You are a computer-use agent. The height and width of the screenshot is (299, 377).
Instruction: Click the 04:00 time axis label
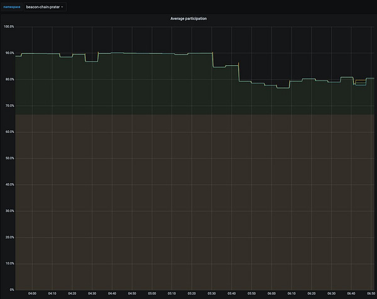pyautogui.click(x=32, y=293)
